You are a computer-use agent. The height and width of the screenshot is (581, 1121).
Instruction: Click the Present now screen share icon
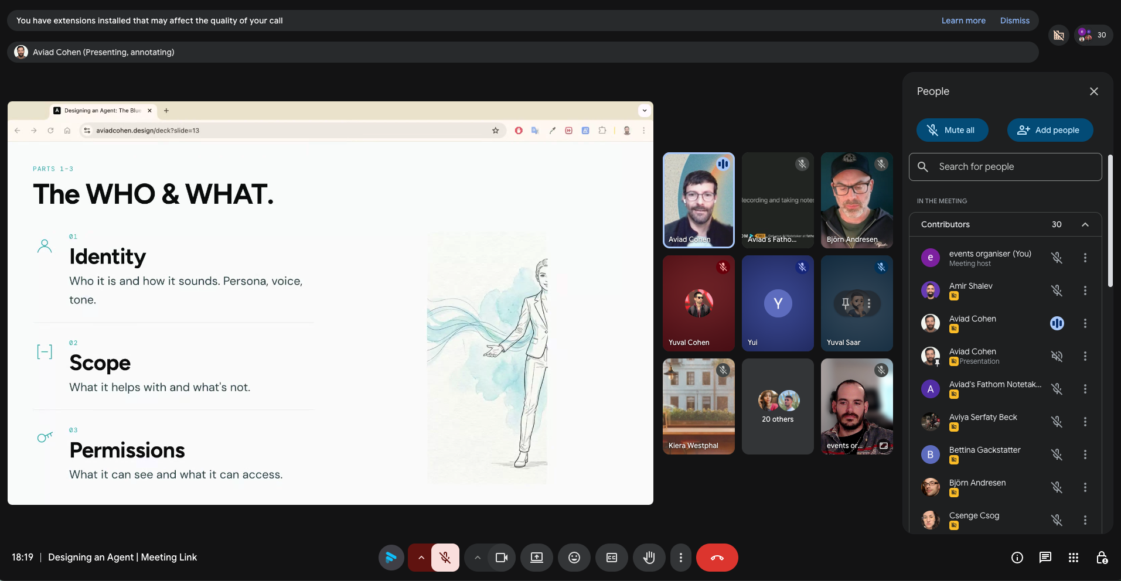pyautogui.click(x=537, y=558)
